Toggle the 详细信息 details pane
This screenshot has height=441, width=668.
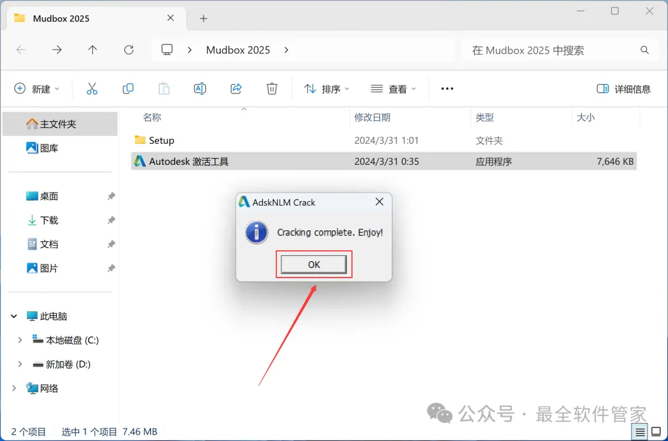click(623, 89)
